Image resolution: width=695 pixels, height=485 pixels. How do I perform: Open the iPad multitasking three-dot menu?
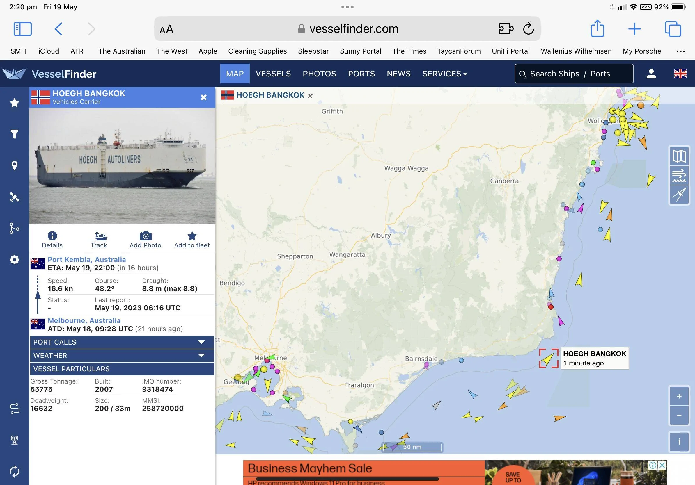tap(347, 7)
